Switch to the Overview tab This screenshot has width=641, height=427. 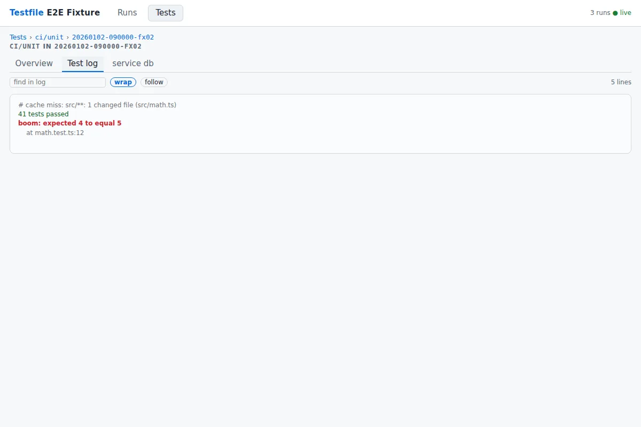[34, 64]
